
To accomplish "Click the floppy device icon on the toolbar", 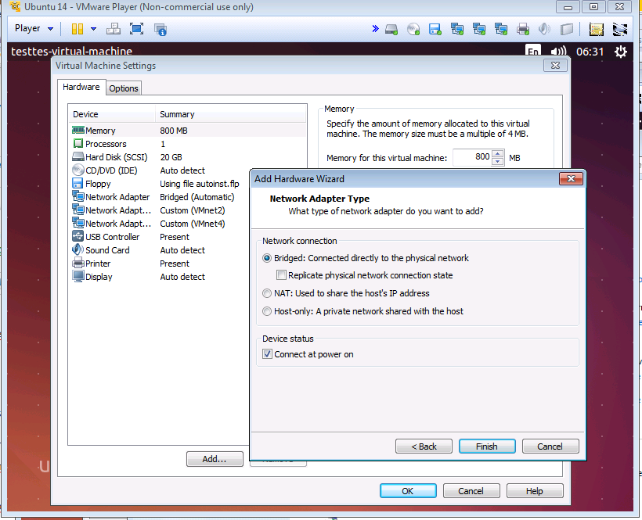I will [x=435, y=28].
